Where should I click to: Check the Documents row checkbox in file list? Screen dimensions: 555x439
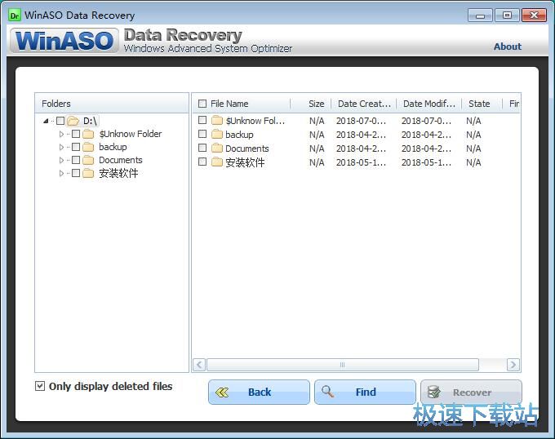click(x=202, y=148)
